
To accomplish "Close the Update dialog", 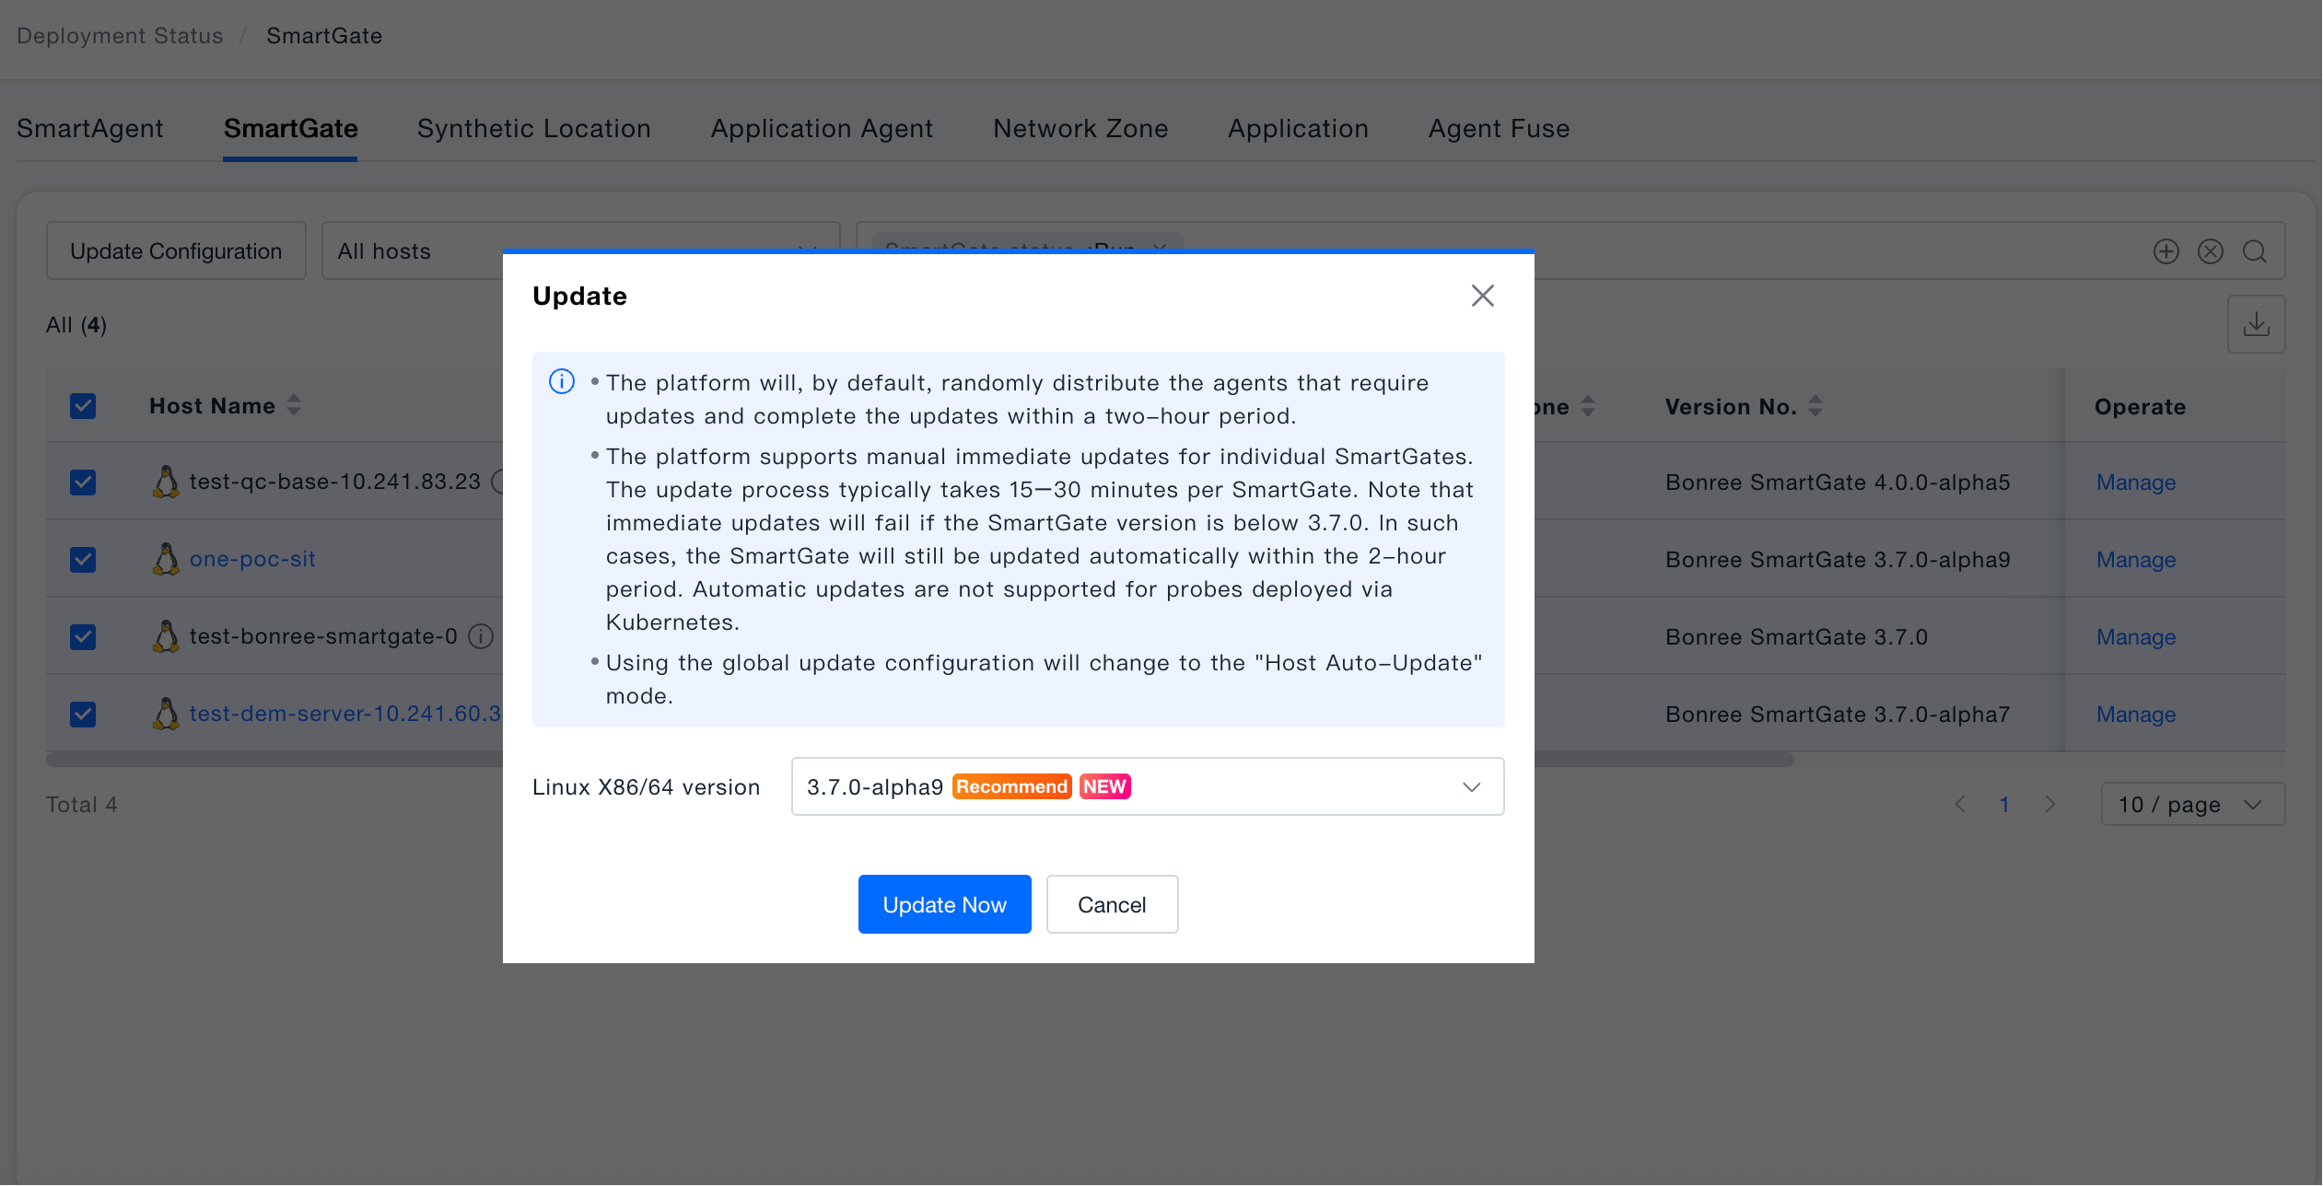I will click(x=1482, y=296).
